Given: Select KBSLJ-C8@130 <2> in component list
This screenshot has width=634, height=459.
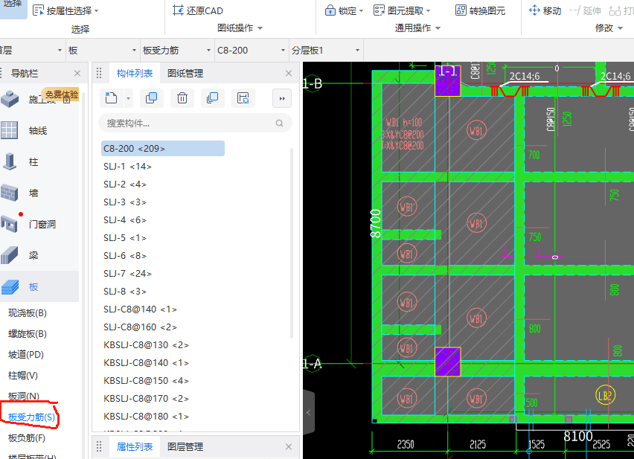Looking at the screenshot, I should tap(147, 345).
